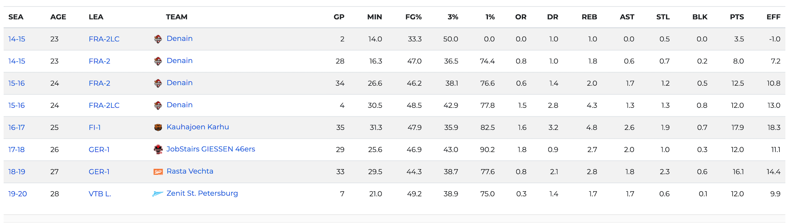Click the 16-17 season link

coord(16,128)
